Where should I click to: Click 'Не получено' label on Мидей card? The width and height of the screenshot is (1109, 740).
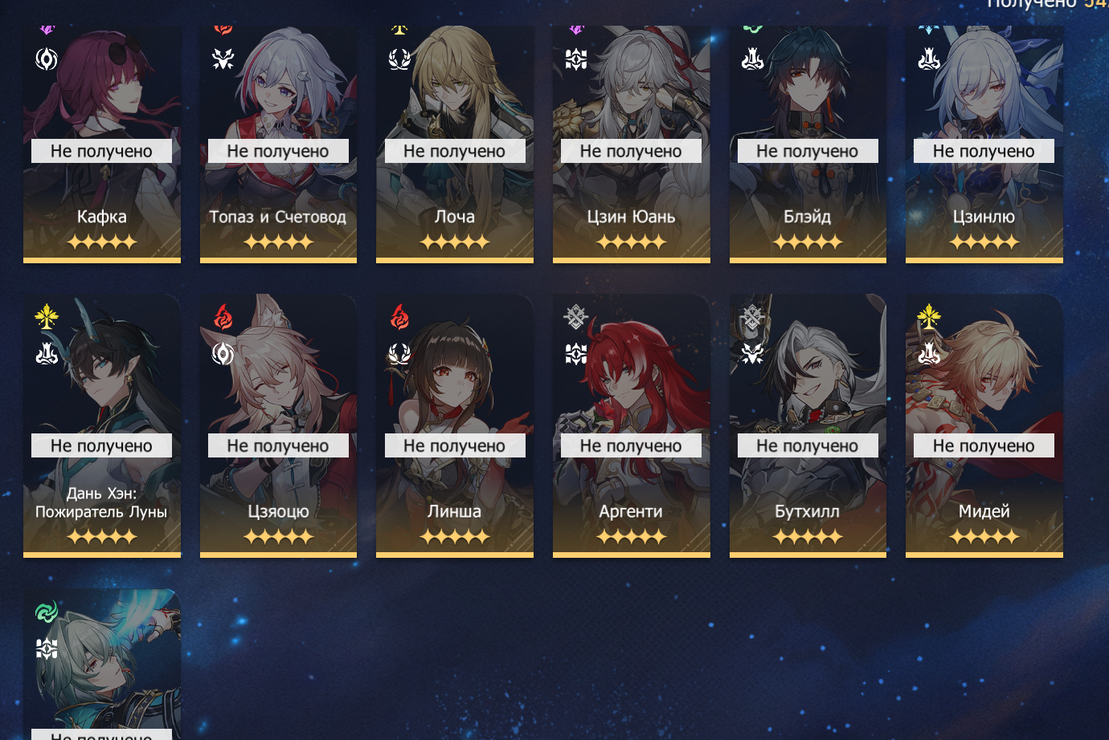[984, 445]
